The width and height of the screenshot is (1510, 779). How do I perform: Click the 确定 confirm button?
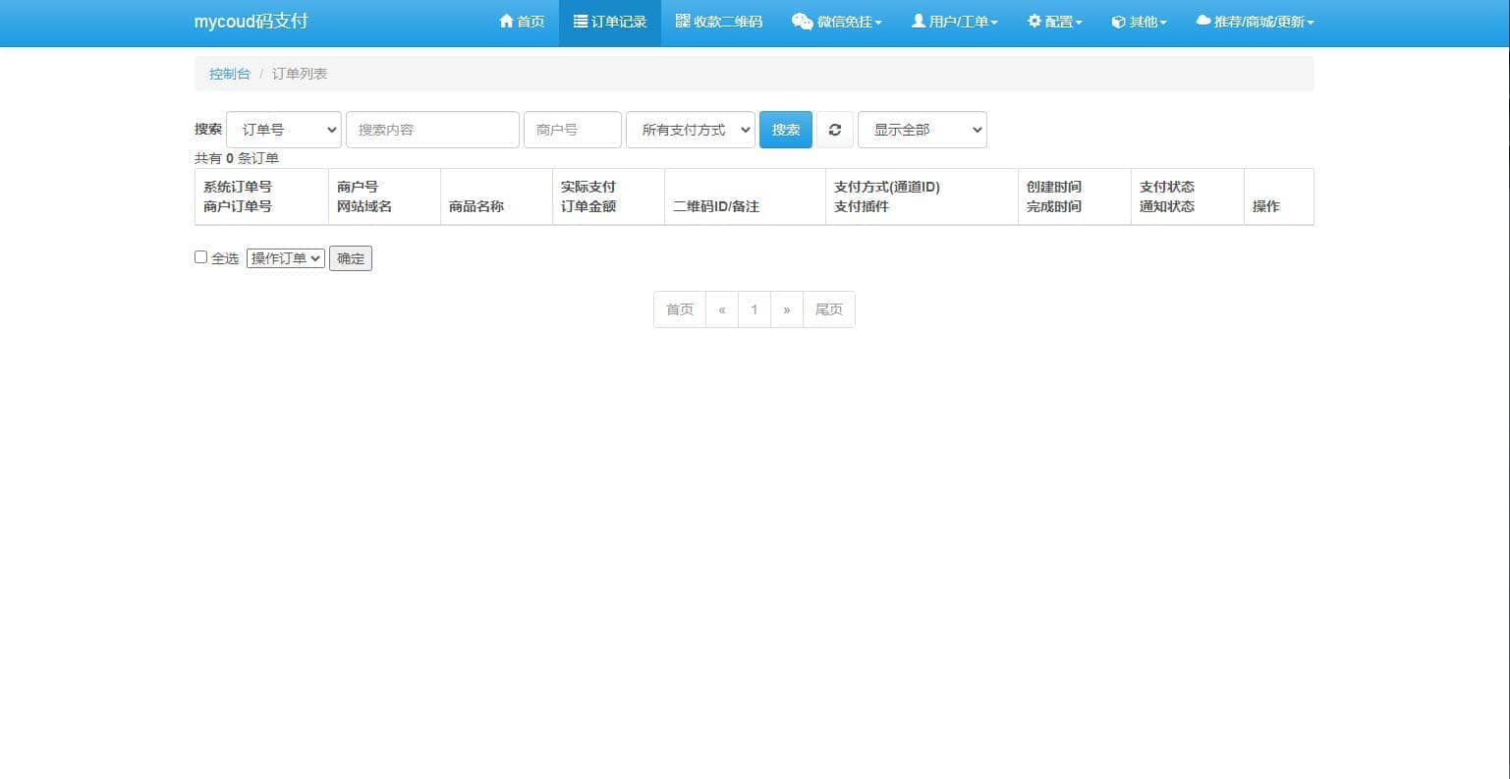(x=351, y=258)
